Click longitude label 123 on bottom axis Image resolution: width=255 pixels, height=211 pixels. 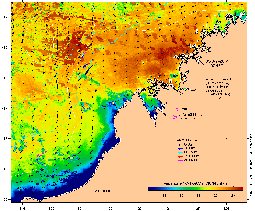[139, 209]
